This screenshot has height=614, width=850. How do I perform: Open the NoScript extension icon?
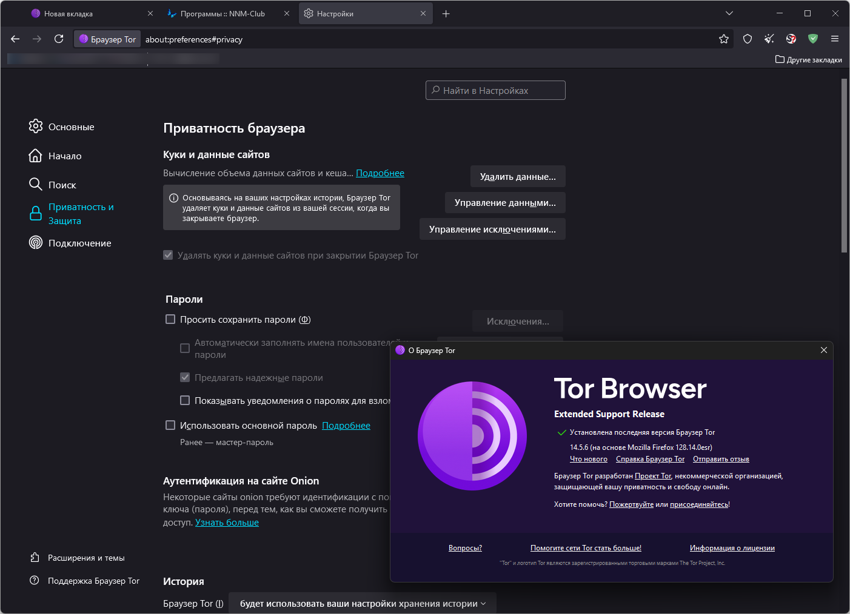coord(791,39)
